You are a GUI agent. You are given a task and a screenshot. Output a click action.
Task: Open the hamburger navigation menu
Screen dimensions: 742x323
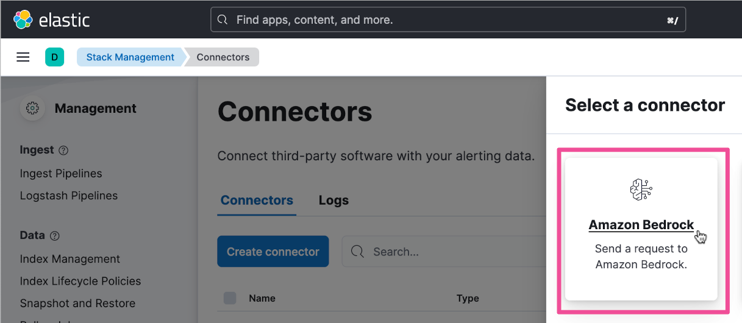tap(23, 57)
